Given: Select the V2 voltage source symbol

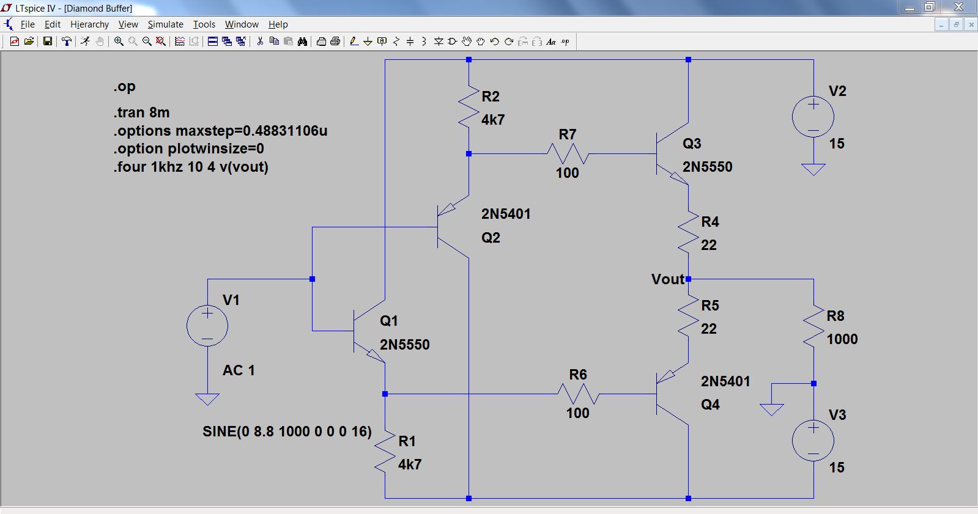Looking at the screenshot, I should pyautogui.click(x=813, y=116).
